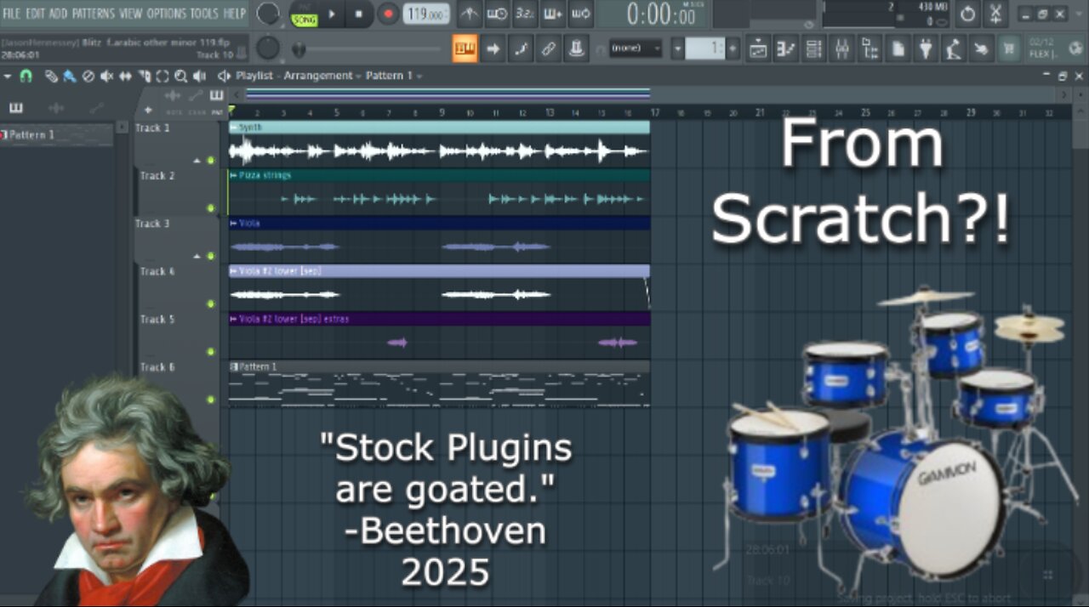The height and width of the screenshot is (607, 1089).
Task: Collapse Track 3 using its small triangle
Action: pyautogui.click(x=197, y=256)
